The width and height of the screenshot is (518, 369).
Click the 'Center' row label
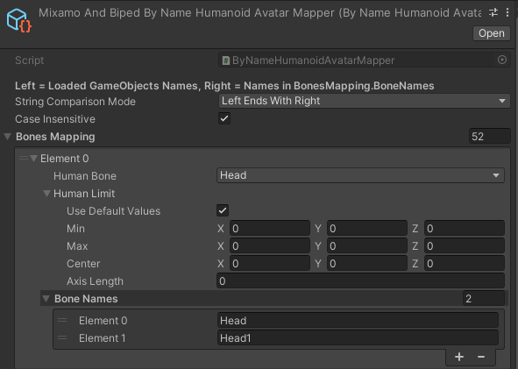[x=83, y=263]
